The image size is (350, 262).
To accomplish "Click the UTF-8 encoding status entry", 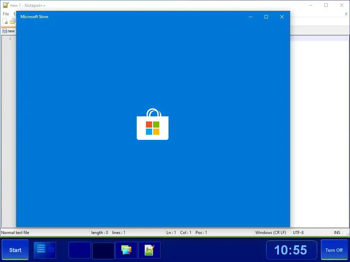I will 298,233.
